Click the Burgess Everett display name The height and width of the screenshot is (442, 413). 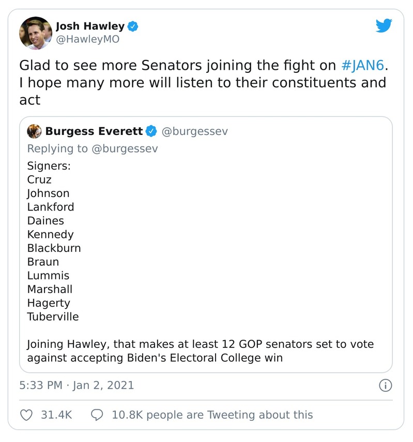pyautogui.click(x=94, y=131)
